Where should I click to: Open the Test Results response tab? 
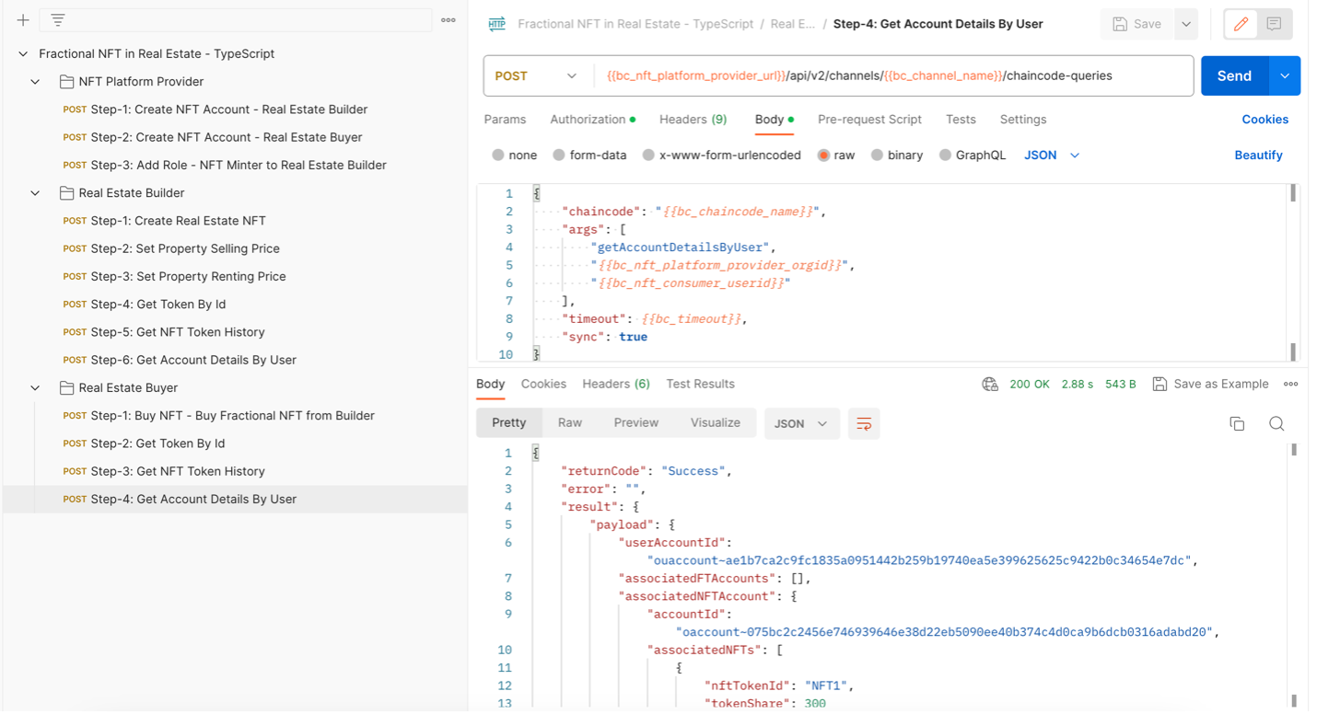[x=700, y=384]
